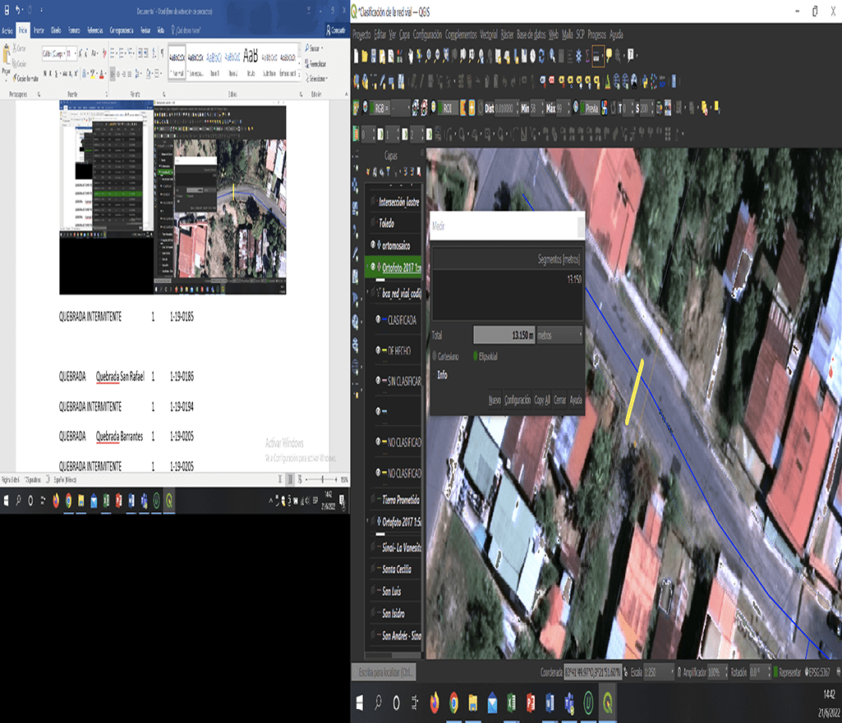Hide the CLASIFICADA layer category
Screen dimensions: 842x723
point(379,320)
